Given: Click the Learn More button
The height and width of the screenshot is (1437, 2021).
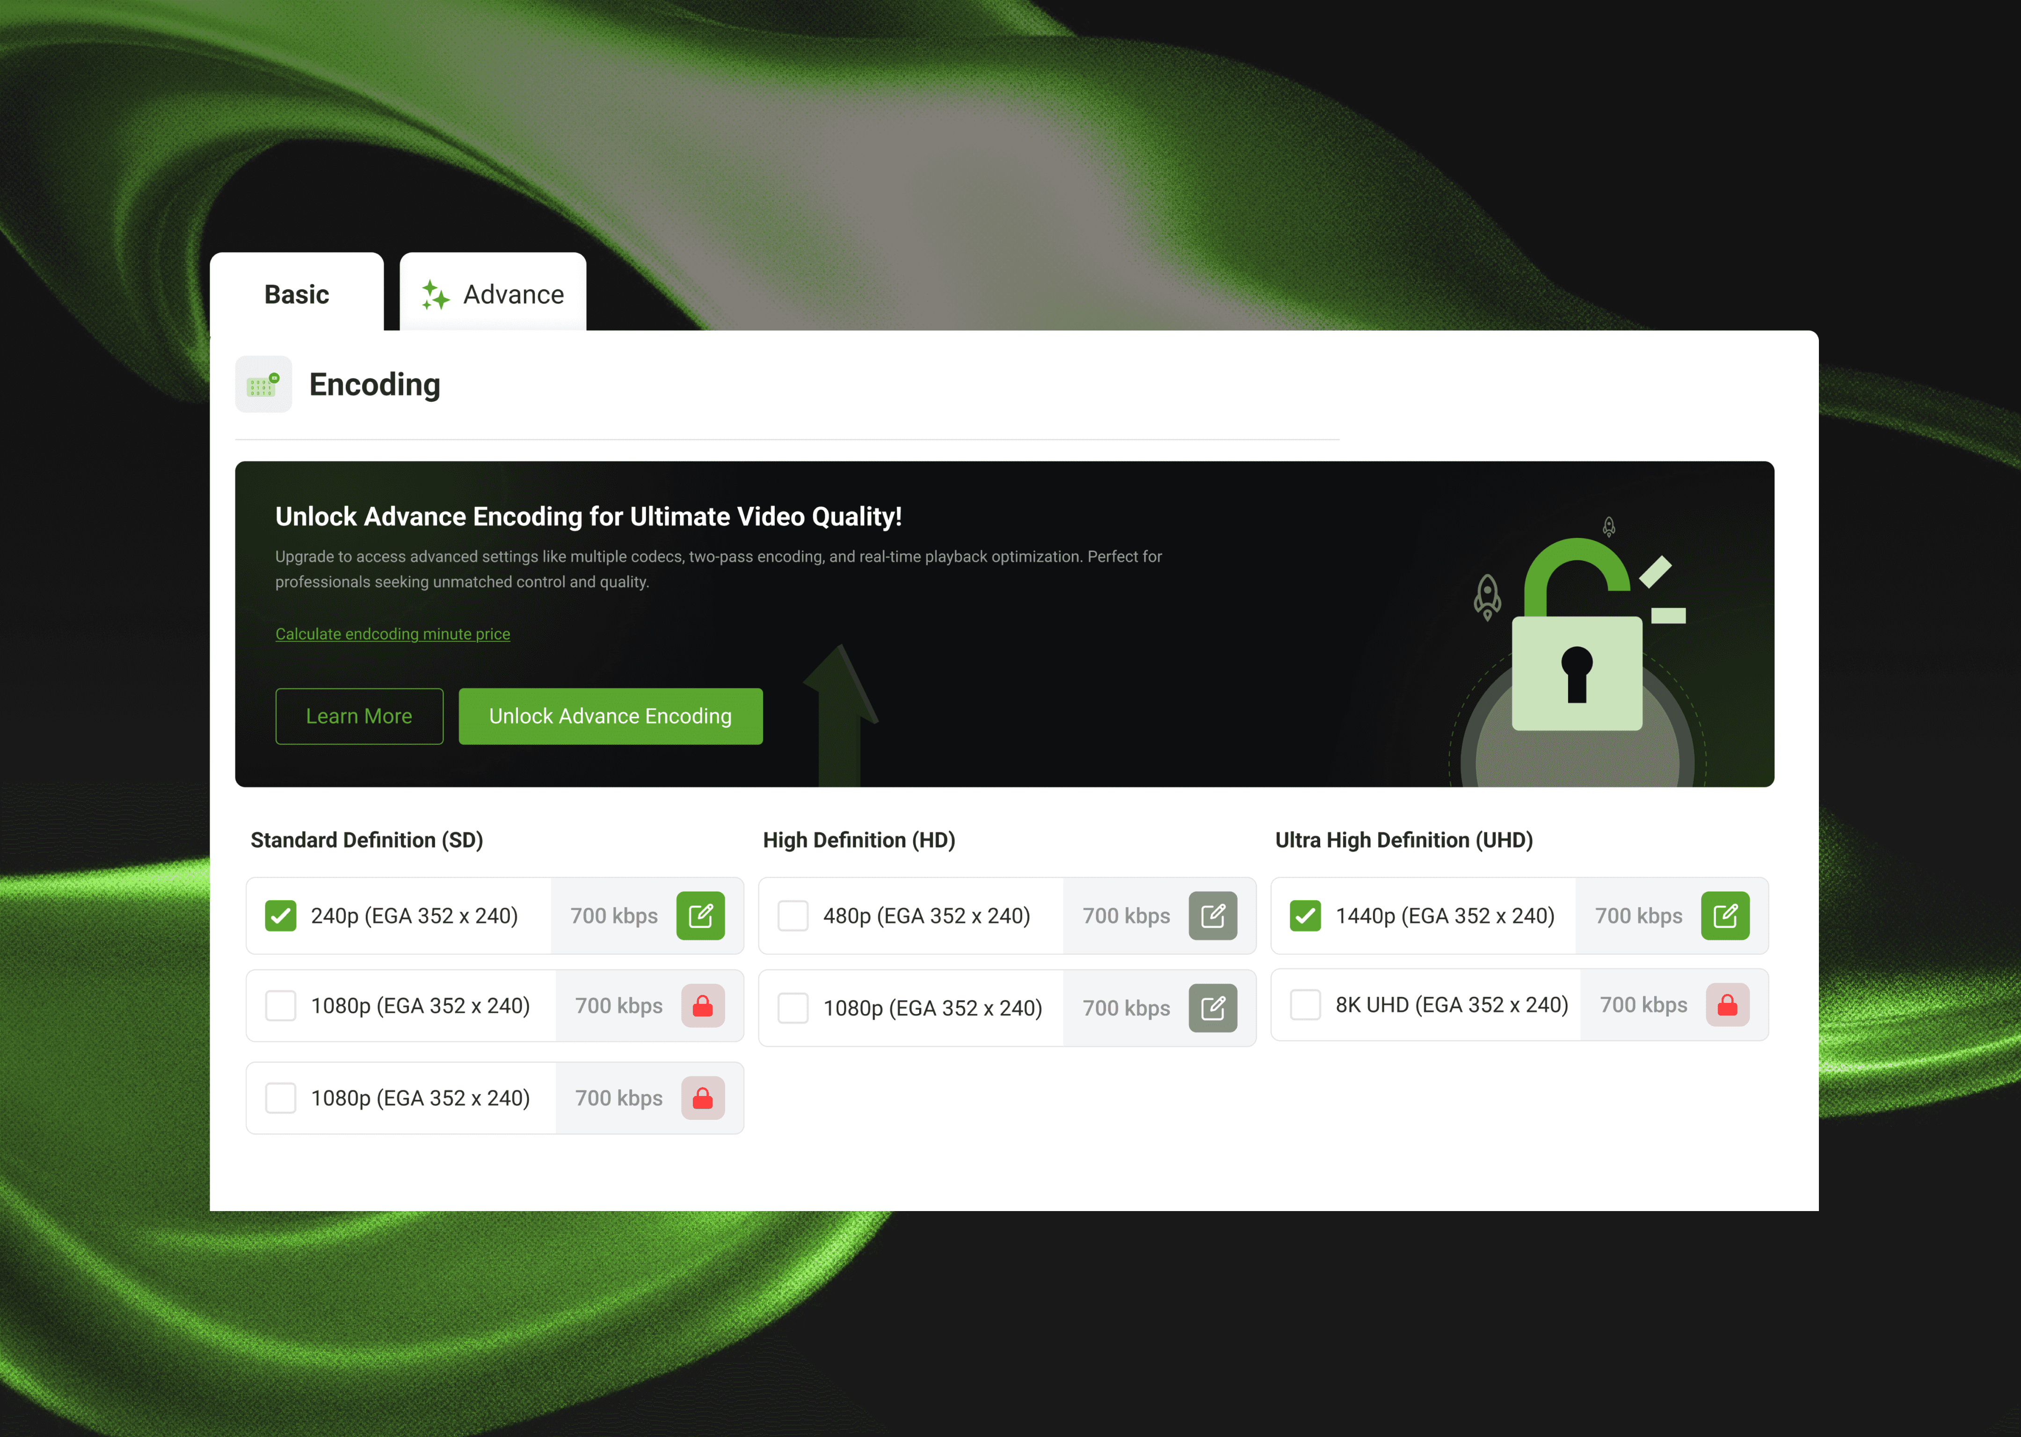Looking at the screenshot, I should (359, 716).
